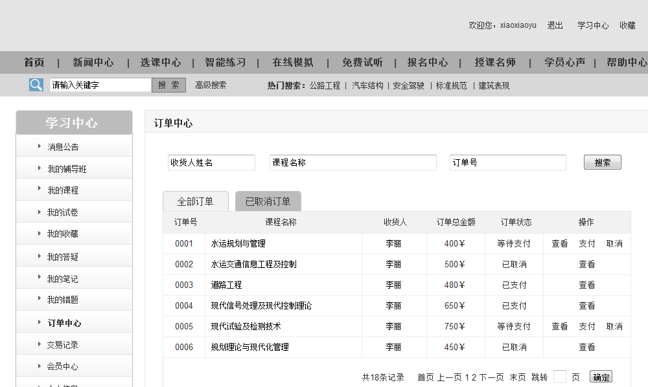Expand 消息公告 sidebar arrow

(x=40, y=146)
